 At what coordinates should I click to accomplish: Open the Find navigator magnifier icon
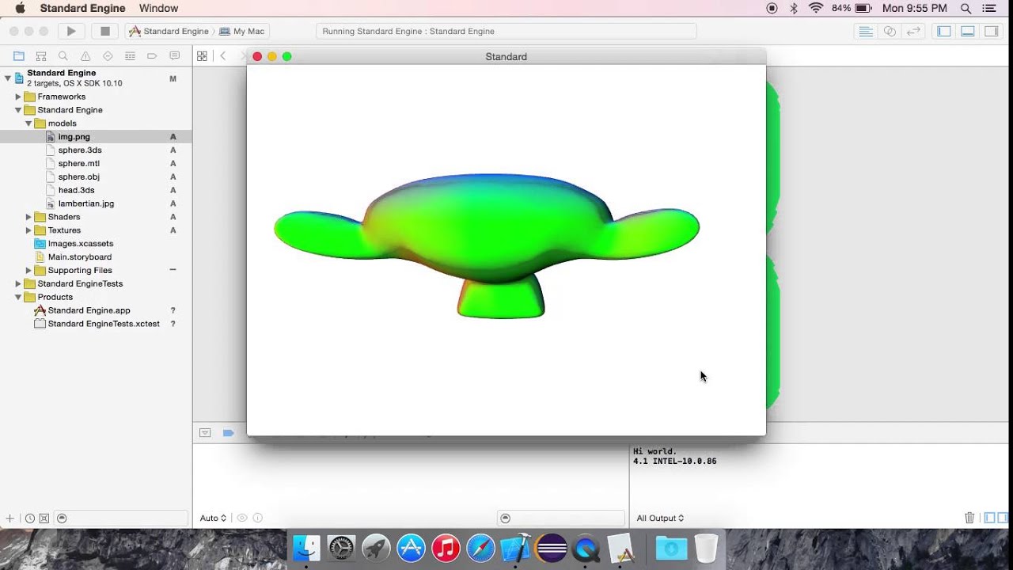click(x=63, y=56)
